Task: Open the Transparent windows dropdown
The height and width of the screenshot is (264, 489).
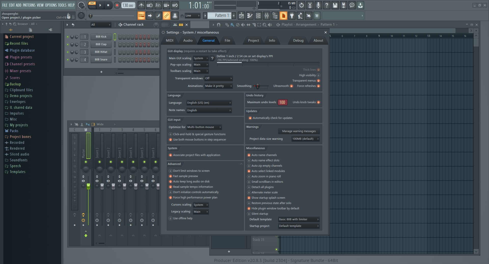Action: pyautogui.click(x=219, y=79)
